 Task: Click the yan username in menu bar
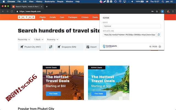point(167,1)
